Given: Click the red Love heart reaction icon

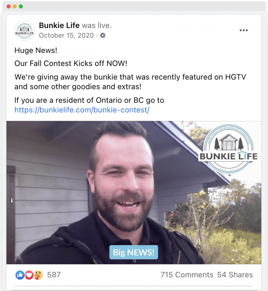Looking at the screenshot, I should coord(29,275).
